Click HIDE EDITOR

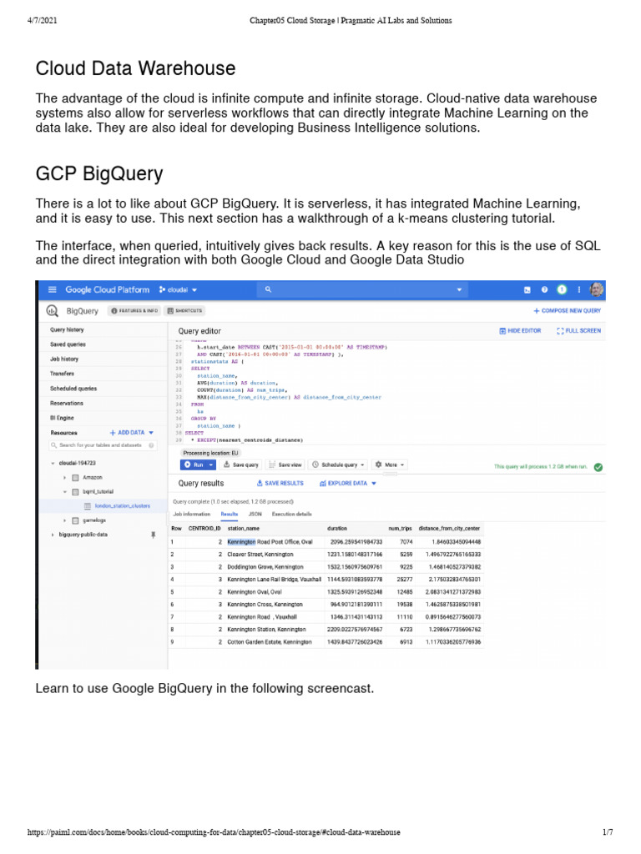[x=520, y=331]
